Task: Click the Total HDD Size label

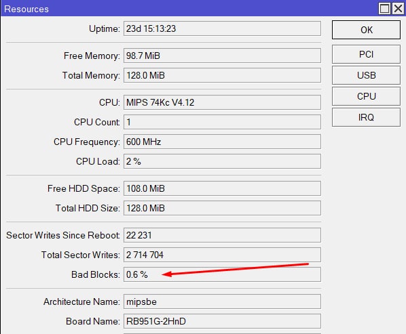Action: tap(88, 208)
